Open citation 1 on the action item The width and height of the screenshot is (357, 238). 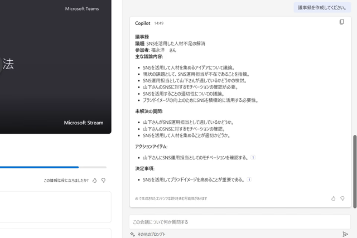[x=253, y=158]
